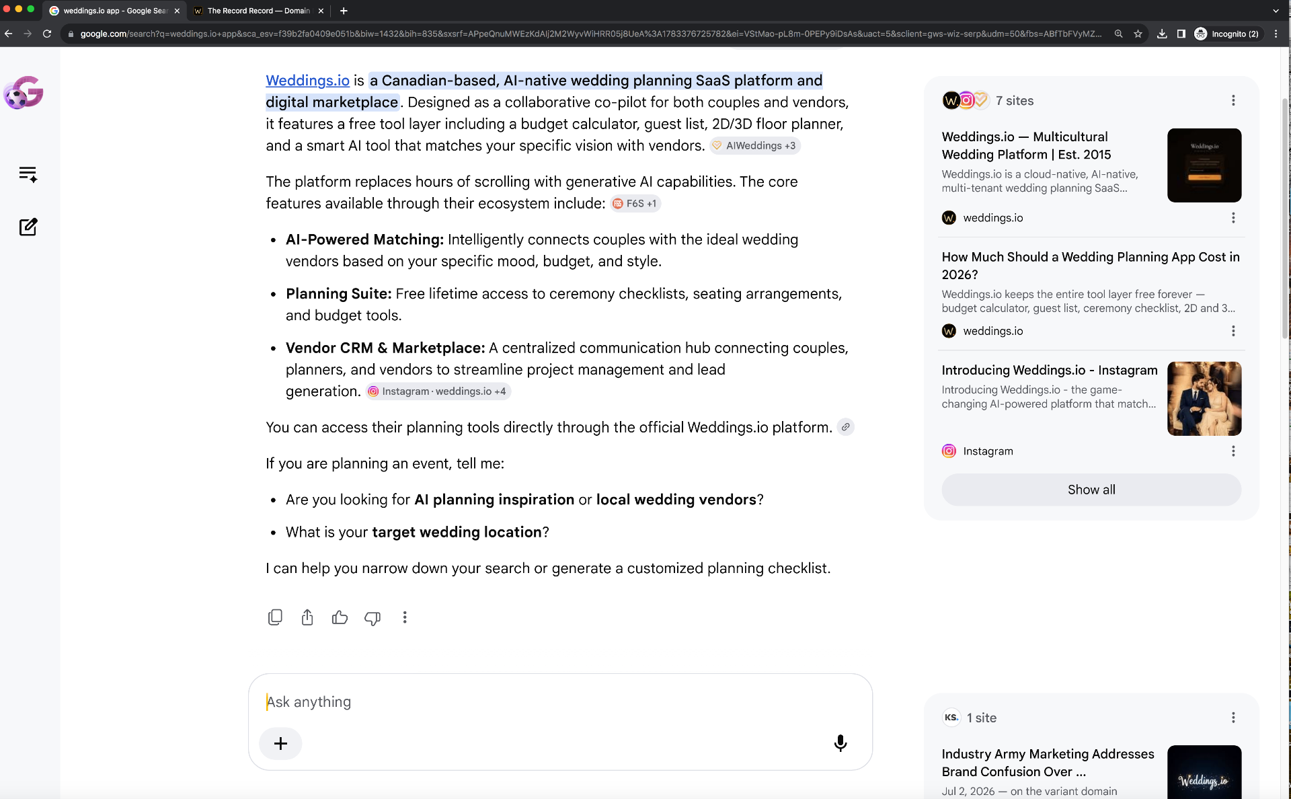Close the weddings.io app Google Search tab

coord(177,11)
